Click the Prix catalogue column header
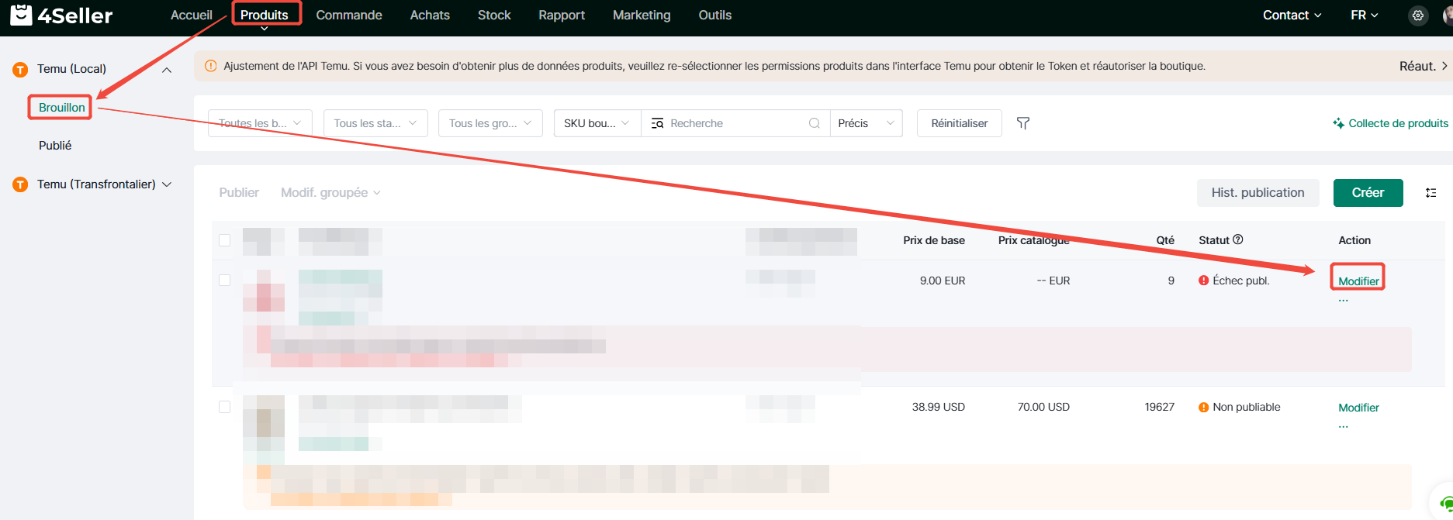The width and height of the screenshot is (1453, 520). pos(1034,240)
